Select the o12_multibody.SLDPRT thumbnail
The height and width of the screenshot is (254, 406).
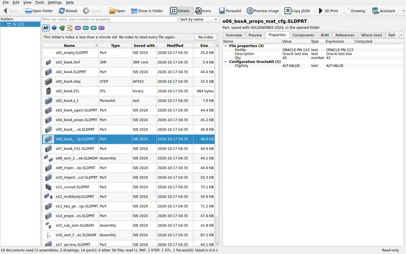[x=48, y=196]
